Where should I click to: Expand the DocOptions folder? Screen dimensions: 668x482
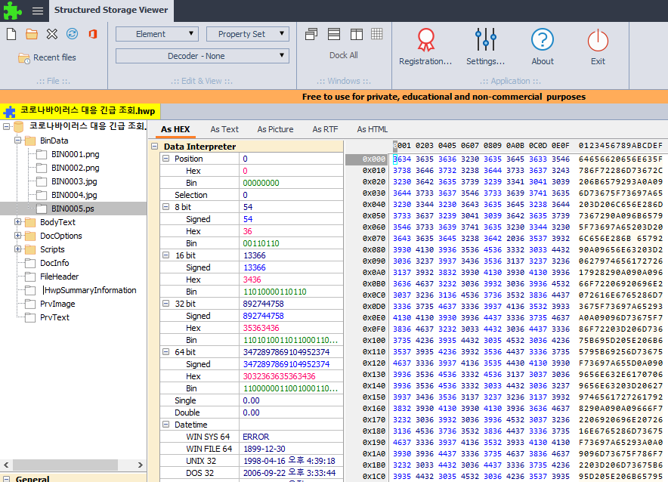(17, 236)
